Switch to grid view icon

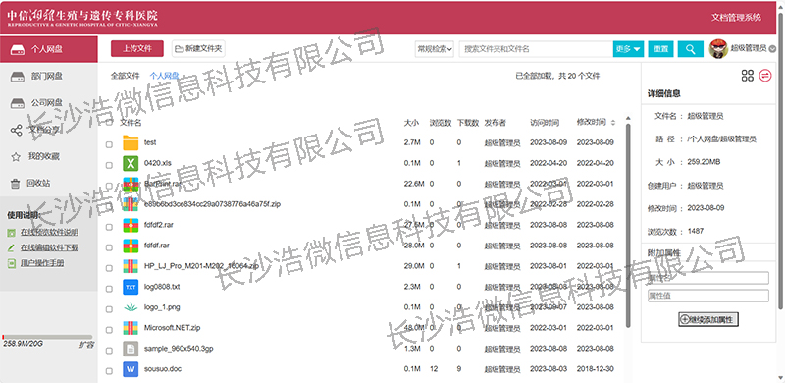tap(748, 76)
